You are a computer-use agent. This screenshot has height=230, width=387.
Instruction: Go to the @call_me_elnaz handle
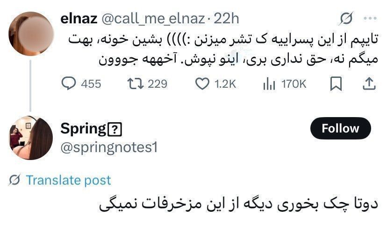point(152,19)
